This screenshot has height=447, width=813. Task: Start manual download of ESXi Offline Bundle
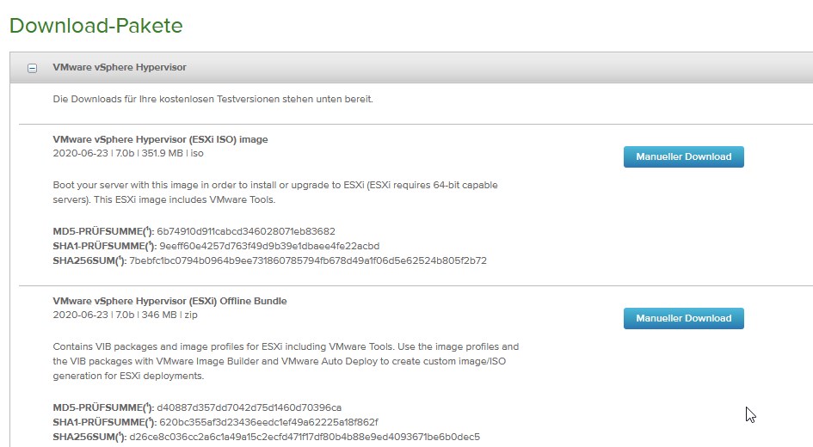pos(683,318)
